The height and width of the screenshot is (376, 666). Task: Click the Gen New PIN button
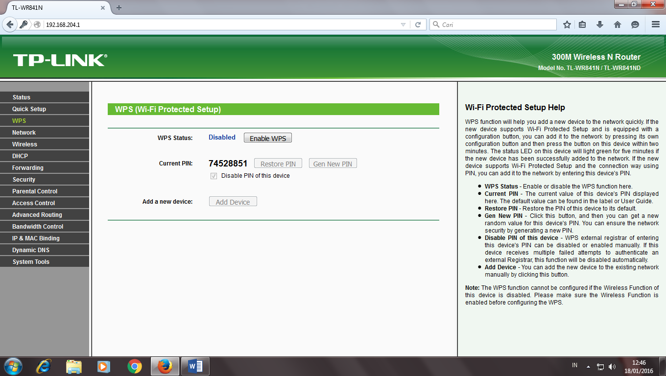pyautogui.click(x=333, y=164)
